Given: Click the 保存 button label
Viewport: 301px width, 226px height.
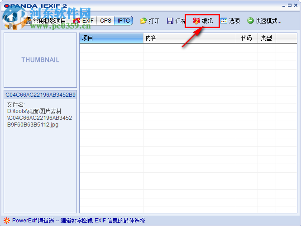Looking at the screenshot, I should [180, 21].
